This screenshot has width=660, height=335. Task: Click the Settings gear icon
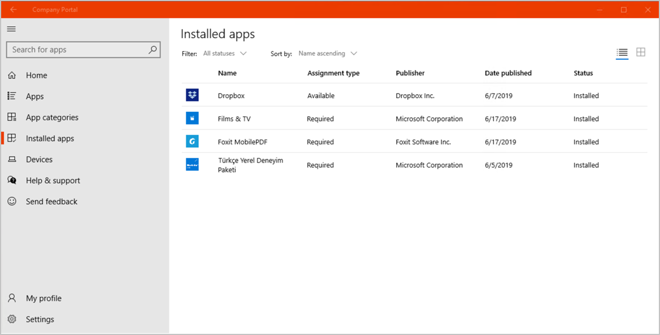(x=12, y=319)
